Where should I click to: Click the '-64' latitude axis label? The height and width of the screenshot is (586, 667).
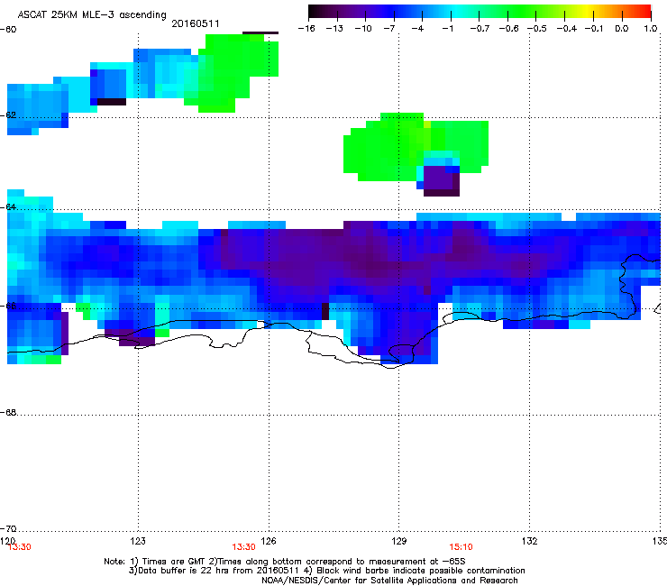[x=8, y=206]
